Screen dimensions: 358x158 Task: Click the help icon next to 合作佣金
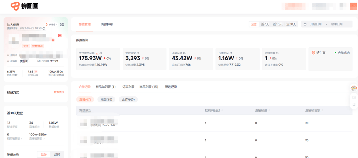click(x=231, y=53)
